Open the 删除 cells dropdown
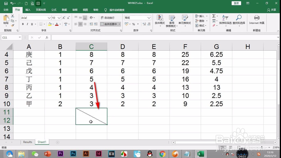The width and height of the screenshot is (281, 158). click(x=207, y=21)
